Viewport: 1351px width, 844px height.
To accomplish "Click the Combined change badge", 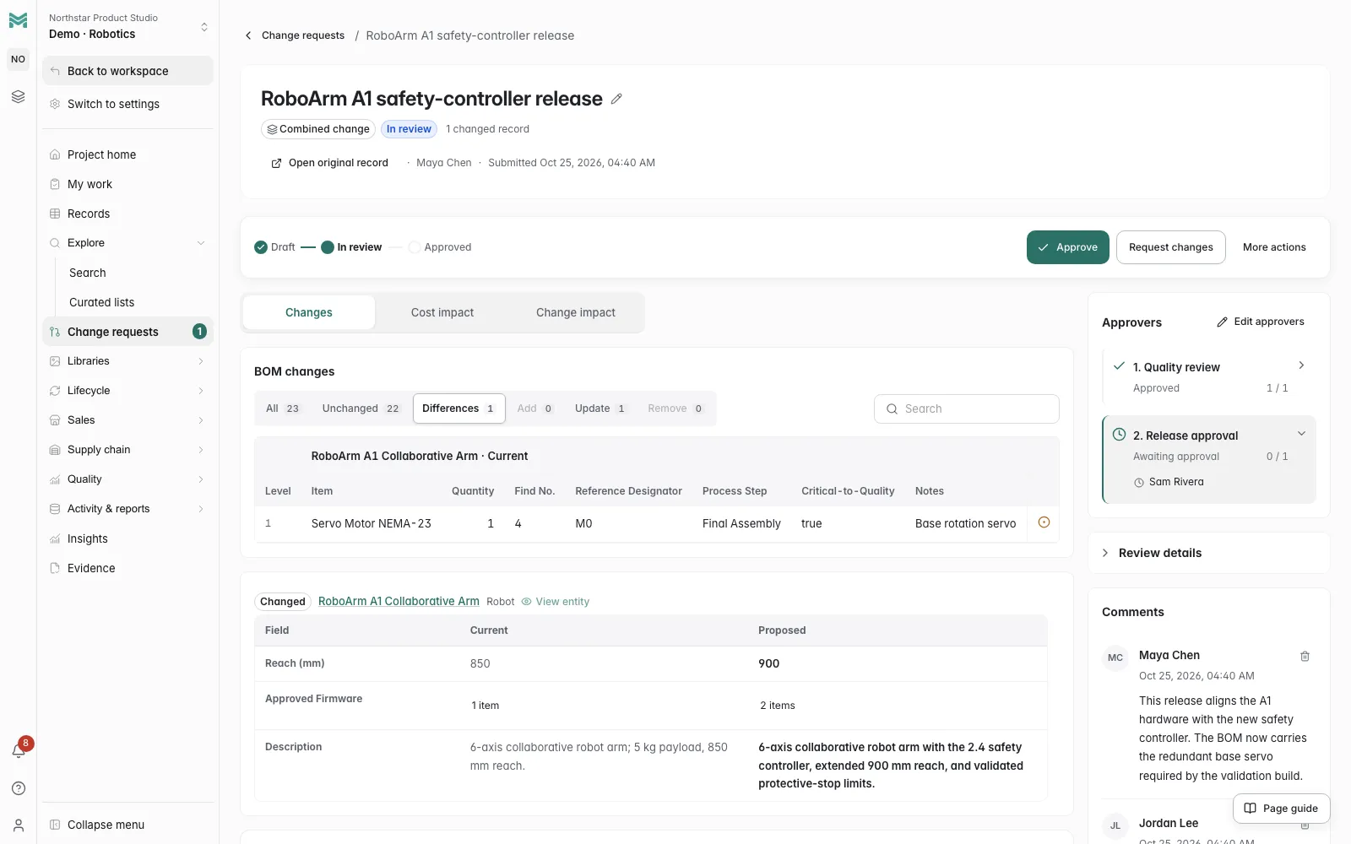I will pos(318,129).
